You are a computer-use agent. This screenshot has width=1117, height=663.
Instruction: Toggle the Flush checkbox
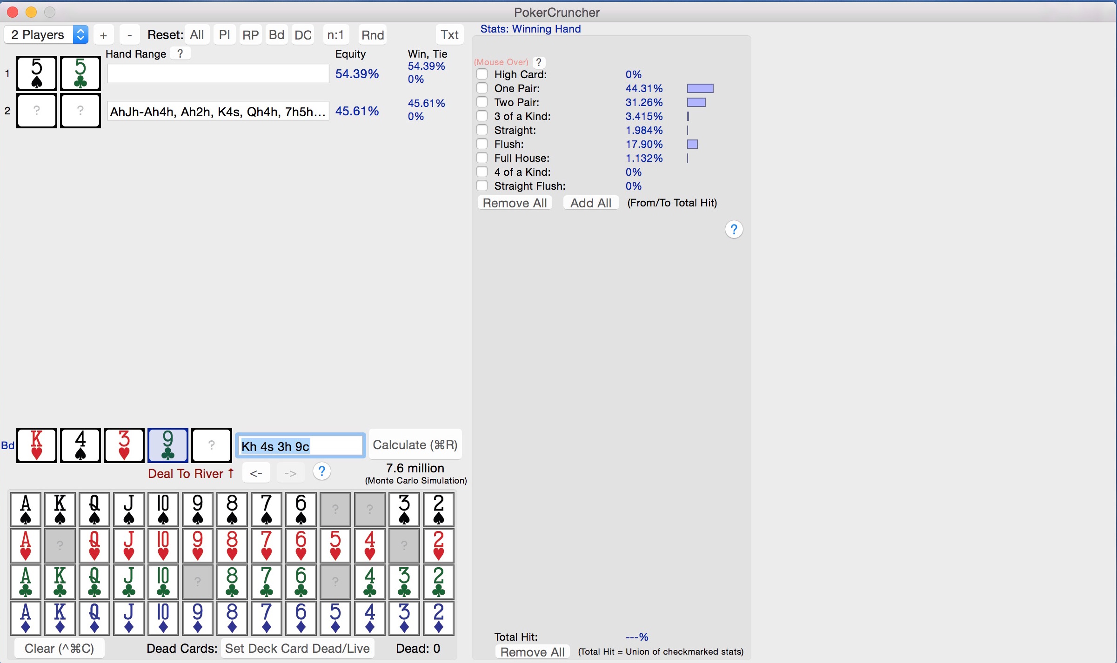(482, 144)
